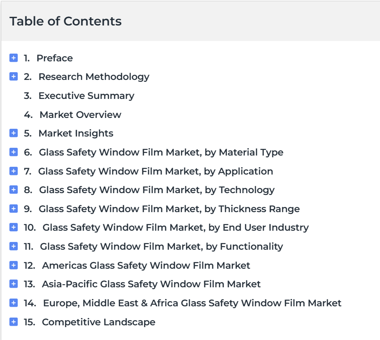Image resolution: width=380 pixels, height=340 pixels.
Task: Click the plus icon beside by Material Type
Action: tap(13, 152)
